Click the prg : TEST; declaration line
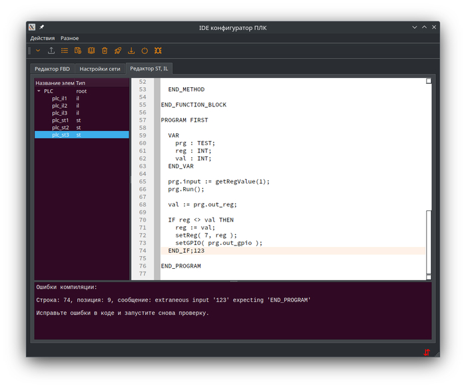 (195, 143)
